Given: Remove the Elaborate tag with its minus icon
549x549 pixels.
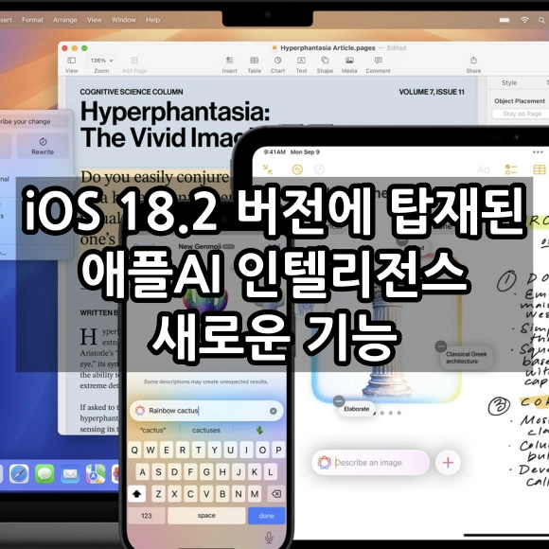Looking at the screenshot, I should (339, 401).
